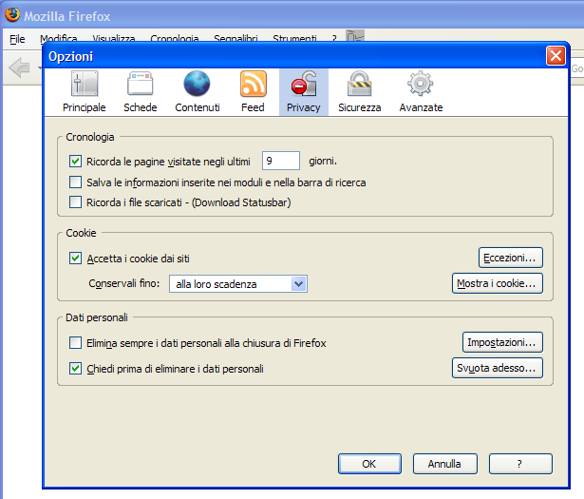Open the File menu

pos(17,39)
